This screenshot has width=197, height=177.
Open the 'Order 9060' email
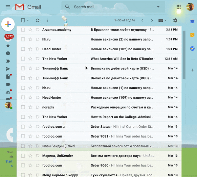tap(99, 165)
